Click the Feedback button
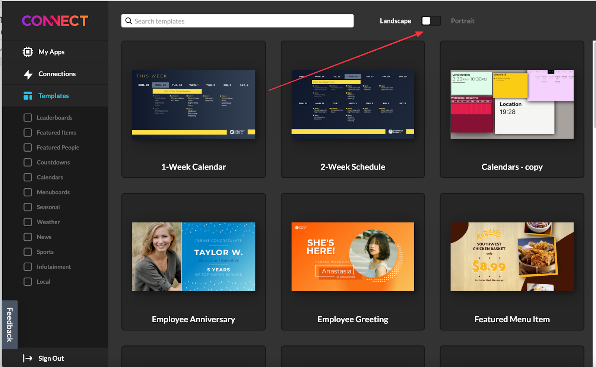Viewport: 596px width, 367px height. 10,325
